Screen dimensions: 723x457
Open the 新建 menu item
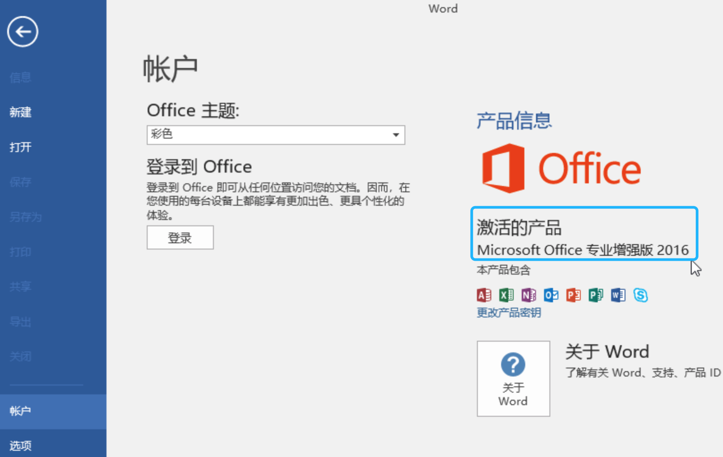click(20, 112)
